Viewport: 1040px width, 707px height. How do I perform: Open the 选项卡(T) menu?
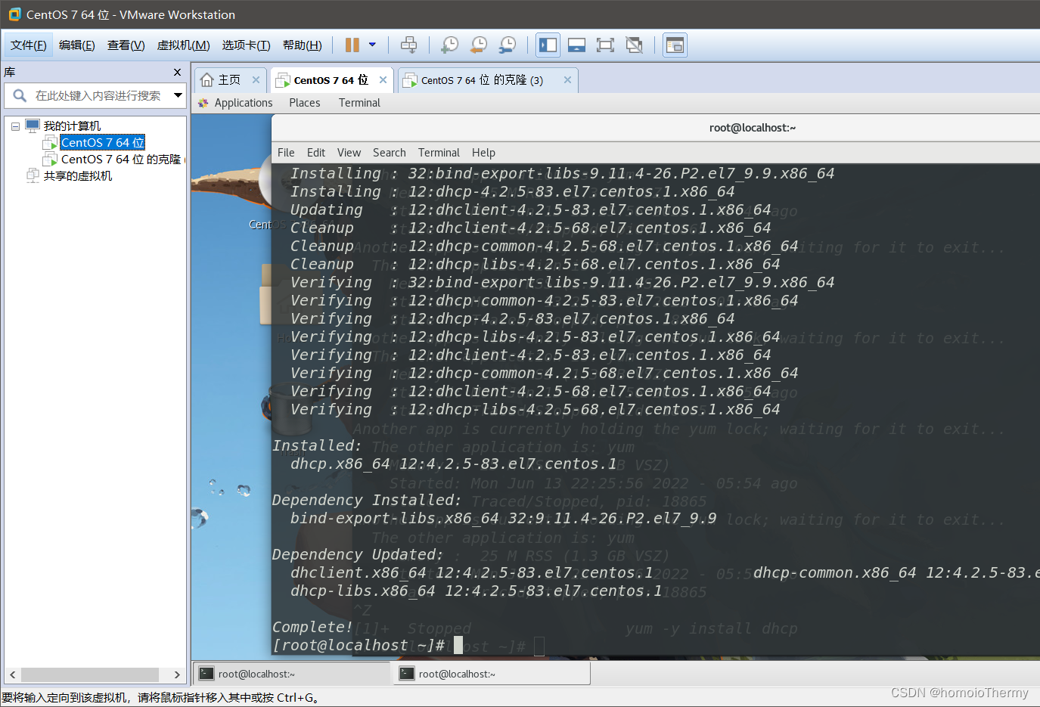246,45
